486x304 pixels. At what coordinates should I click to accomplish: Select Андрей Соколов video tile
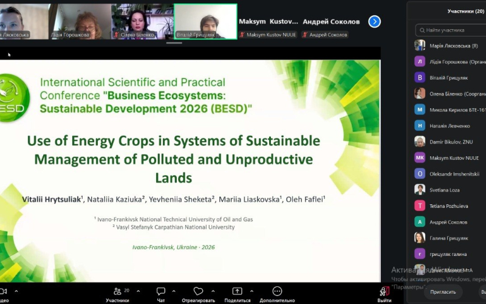[331, 21]
